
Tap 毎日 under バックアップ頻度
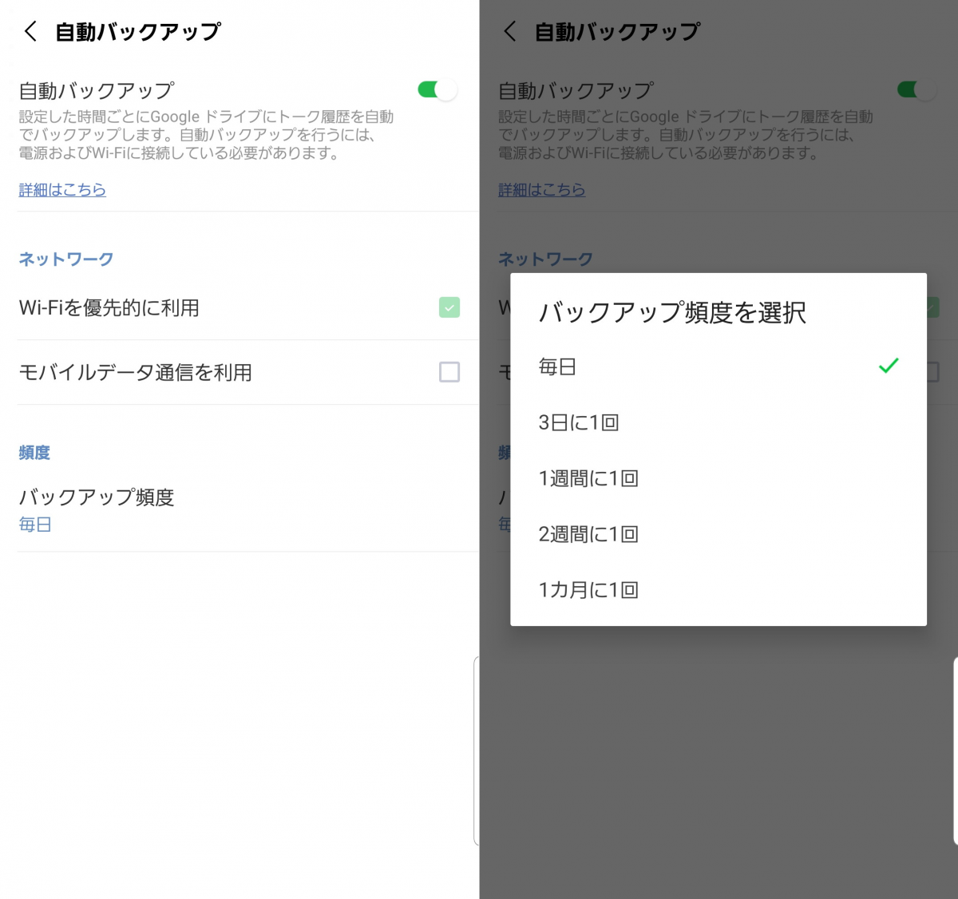pos(34,524)
